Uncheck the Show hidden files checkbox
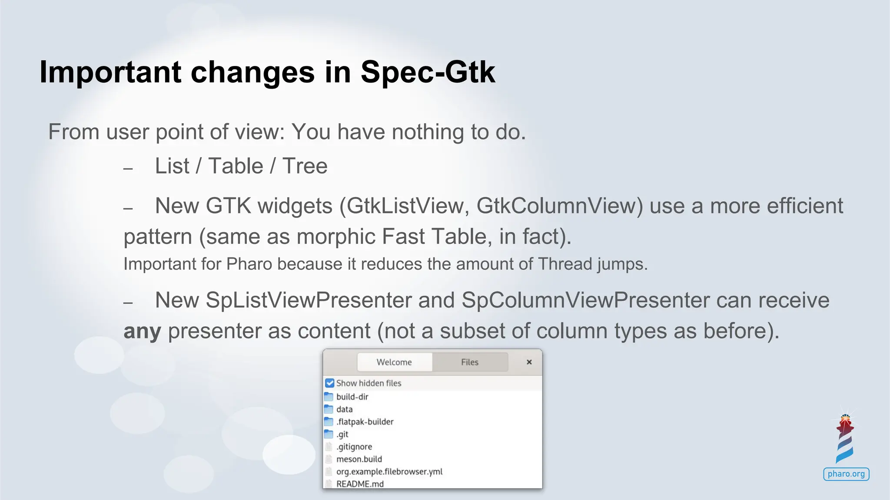Image resolution: width=890 pixels, height=500 pixels. (x=330, y=383)
